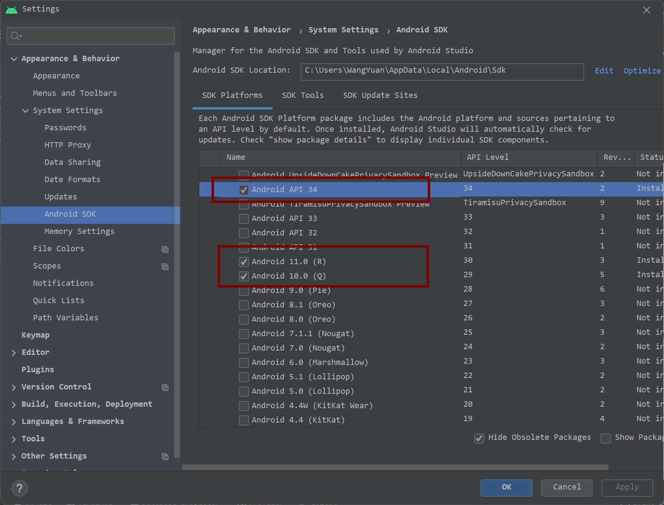This screenshot has height=505, width=664.
Task: Click System Settings in the breadcrumb
Action: click(x=344, y=30)
